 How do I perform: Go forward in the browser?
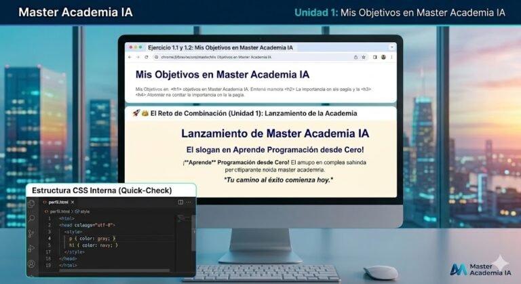click(x=138, y=57)
